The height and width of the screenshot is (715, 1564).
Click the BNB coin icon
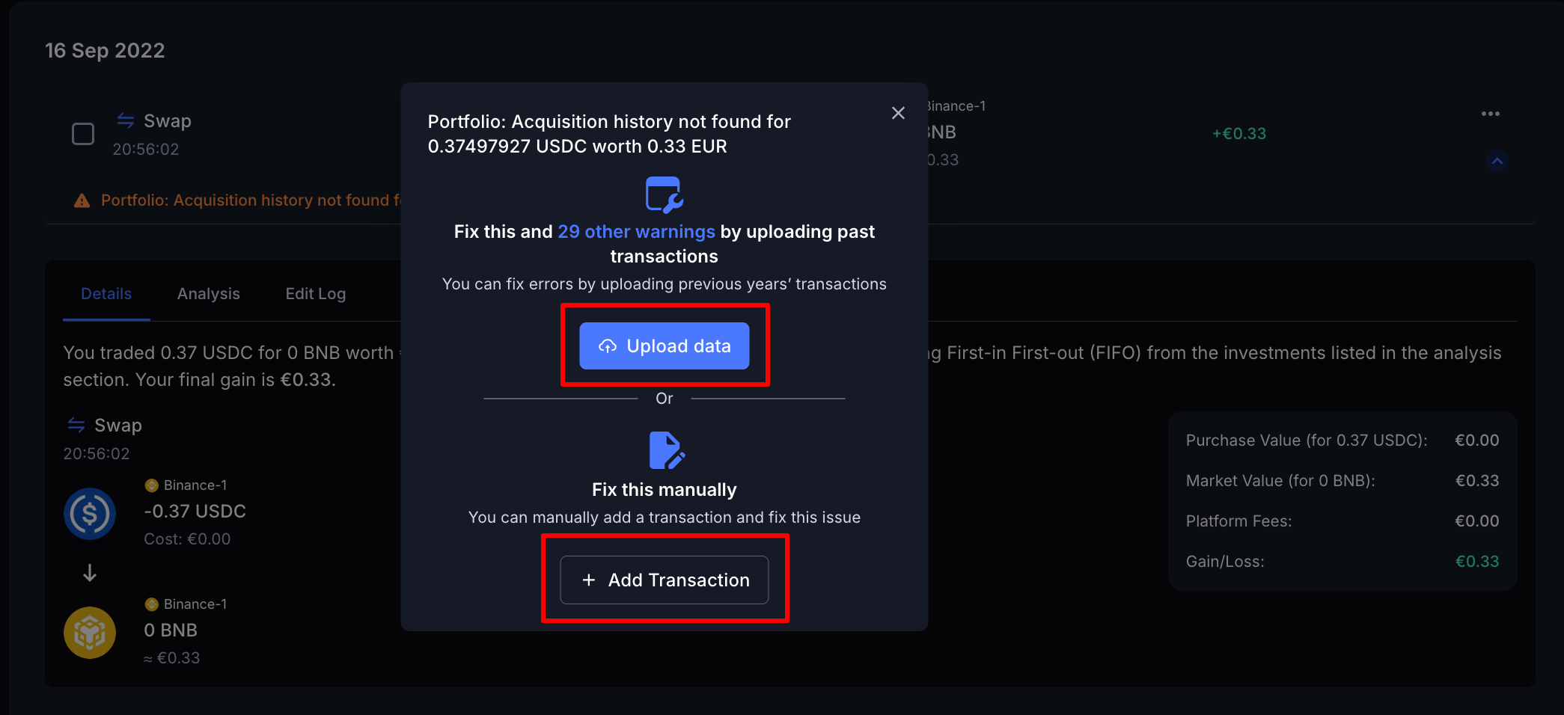pos(90,632)
